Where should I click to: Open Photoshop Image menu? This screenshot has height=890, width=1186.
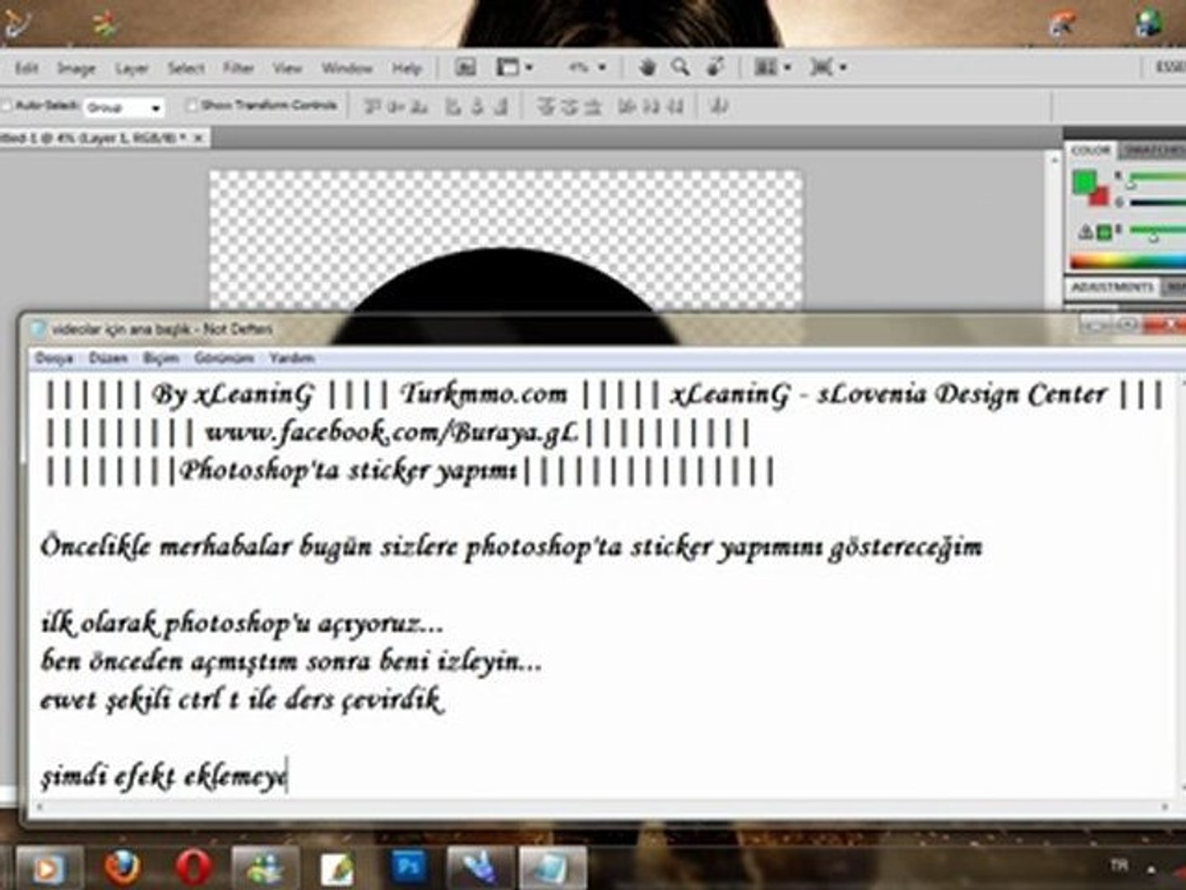tap(76, 68)
